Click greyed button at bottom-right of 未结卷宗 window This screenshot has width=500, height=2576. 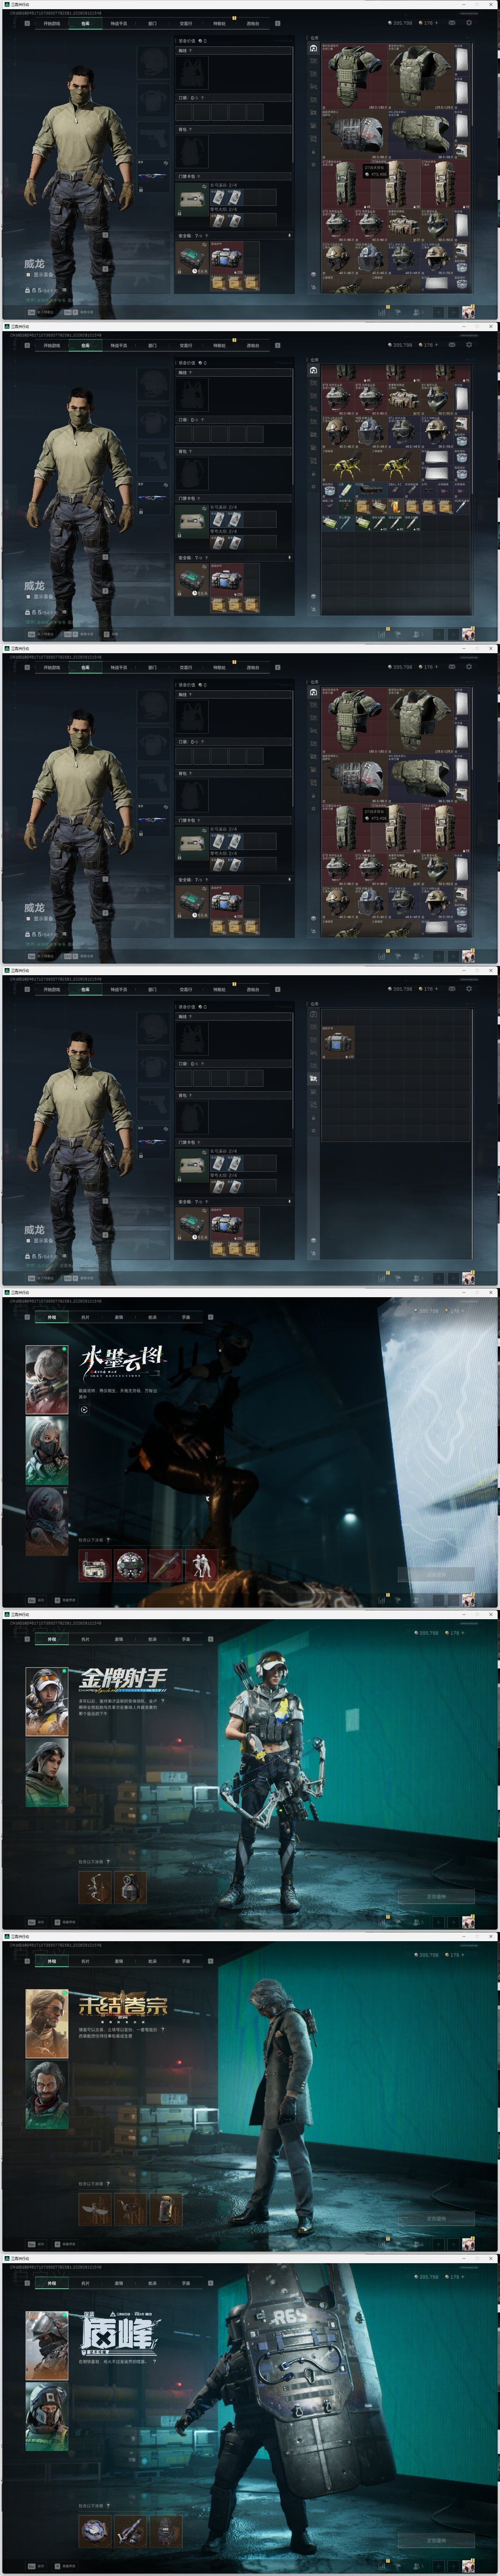(436, 2218)
